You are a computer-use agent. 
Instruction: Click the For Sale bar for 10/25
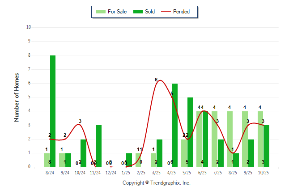click(x=260, y=139)
